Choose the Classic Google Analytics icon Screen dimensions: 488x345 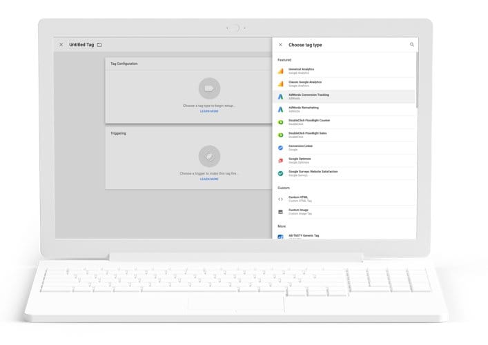281,83
